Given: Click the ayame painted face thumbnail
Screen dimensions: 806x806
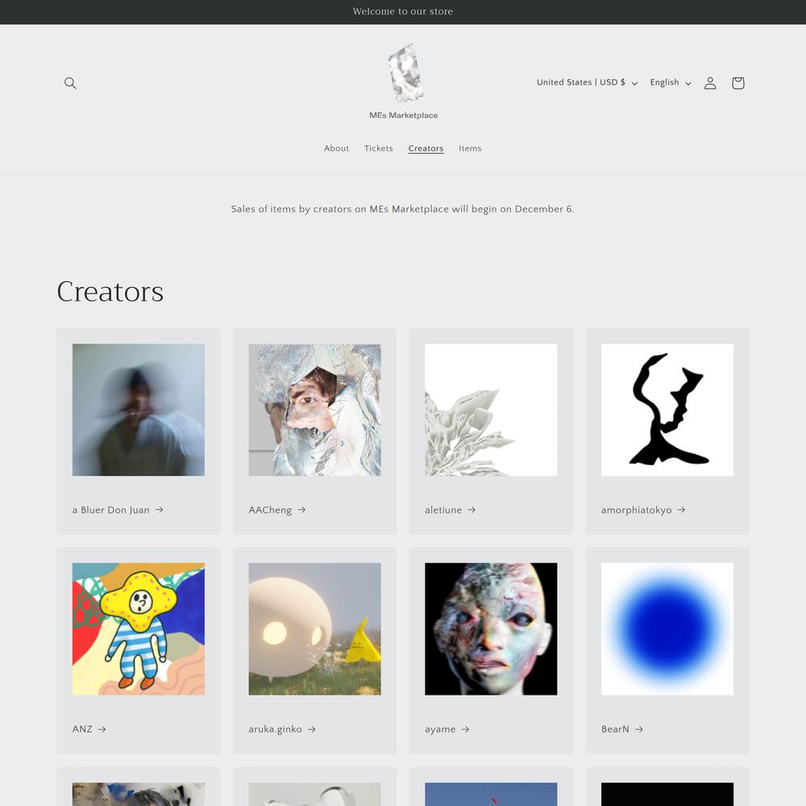Looking at the screenshot, I should (x=491, y=629).
